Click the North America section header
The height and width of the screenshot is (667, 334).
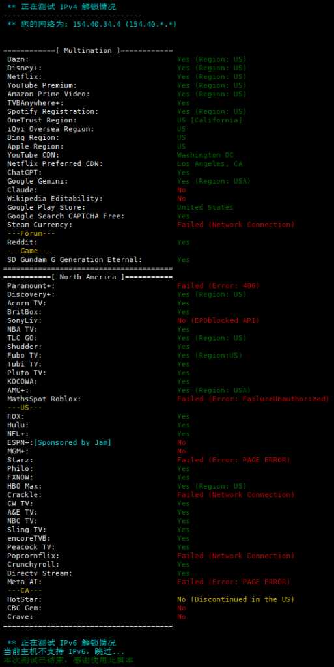[x=88, y=277]
